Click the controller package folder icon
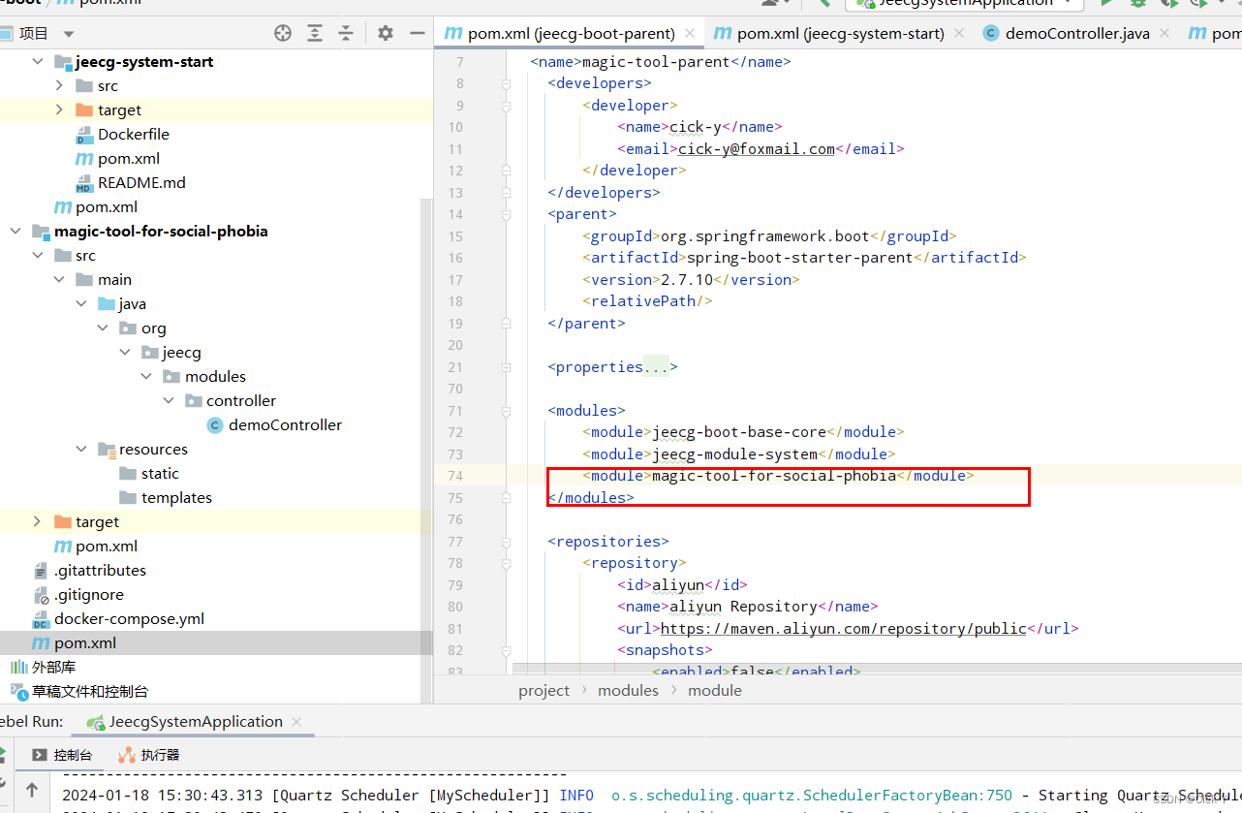 [x=194, y=400]
